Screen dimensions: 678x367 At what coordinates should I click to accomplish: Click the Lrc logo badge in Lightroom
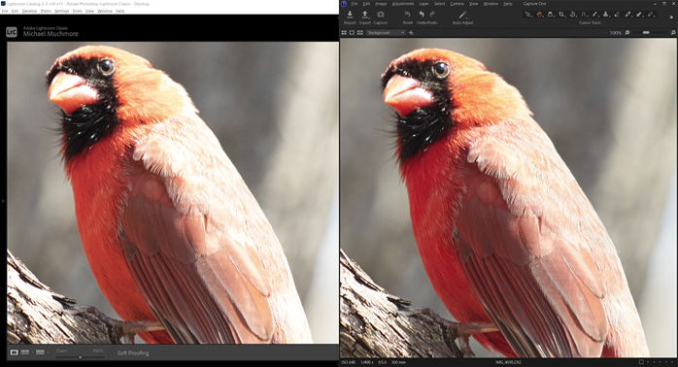pos(12,32)
